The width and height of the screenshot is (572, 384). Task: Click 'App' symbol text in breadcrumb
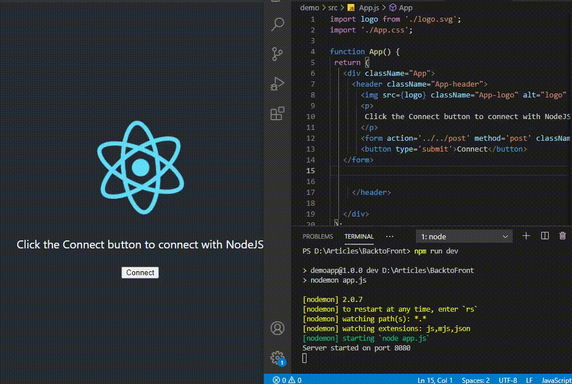click(x=406, y=7)
